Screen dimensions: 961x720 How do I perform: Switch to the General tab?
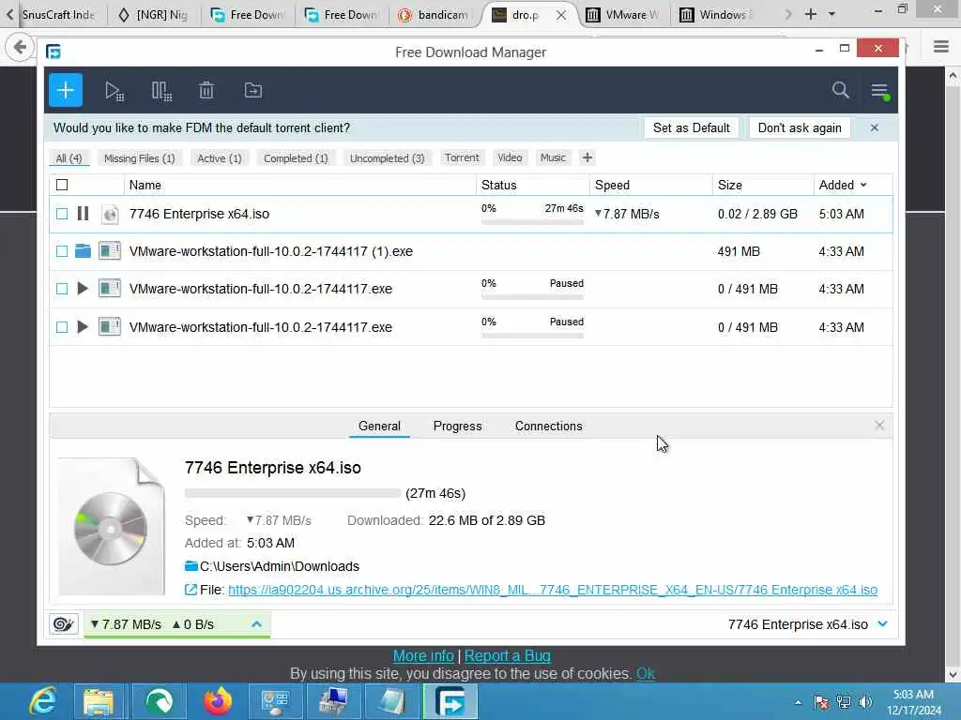379,427
